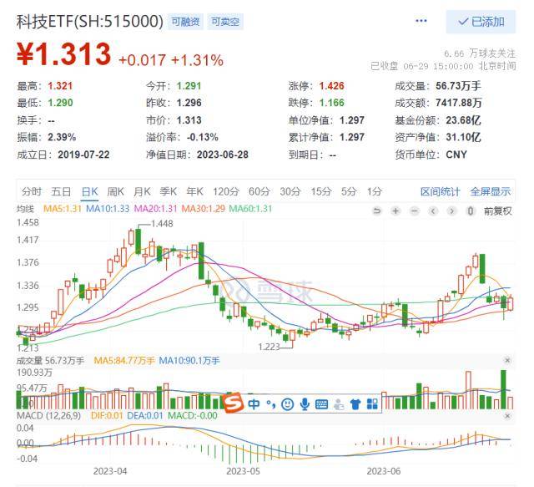Open the Sogou toolbox grid icon
Viewport: 534px width, 487px height.
[372, 404]
